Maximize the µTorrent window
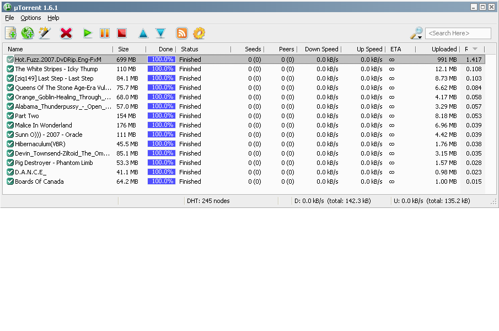The height and width of the screenshot is (331, 499). (482, 7)
